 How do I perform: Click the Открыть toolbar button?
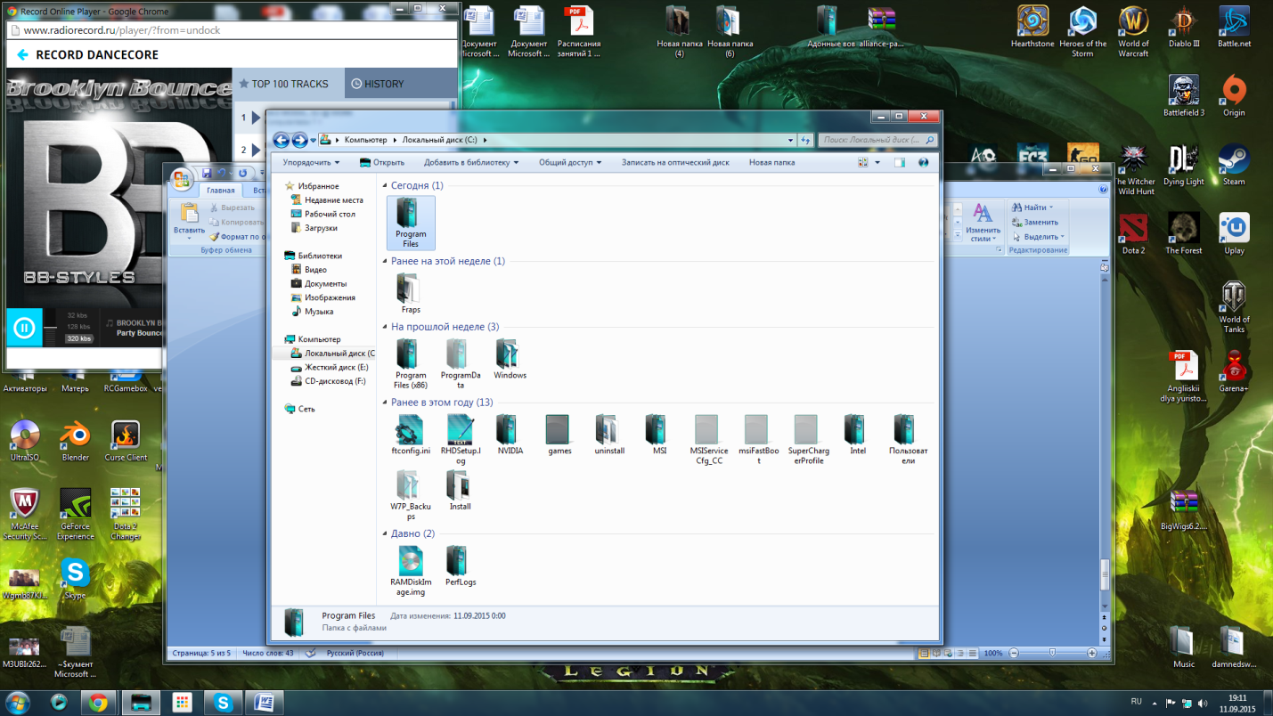click(382, 162)
